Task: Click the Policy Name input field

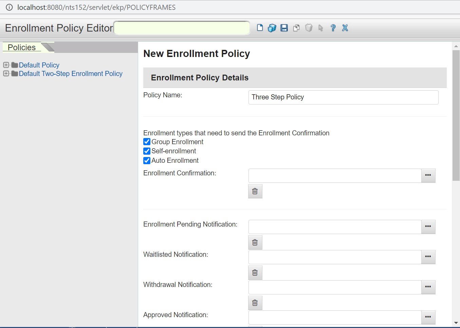Action: pos(343,97)
